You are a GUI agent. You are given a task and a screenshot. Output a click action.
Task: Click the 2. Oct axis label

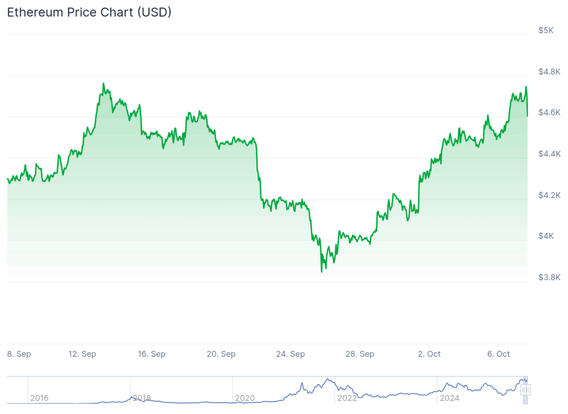429,354
